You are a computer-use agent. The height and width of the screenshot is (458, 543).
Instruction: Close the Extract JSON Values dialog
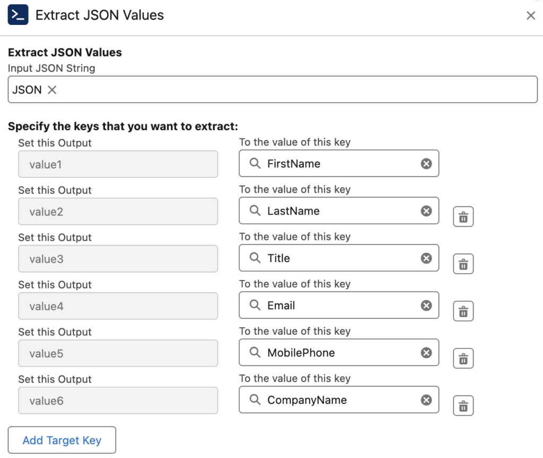coord(531,15)
